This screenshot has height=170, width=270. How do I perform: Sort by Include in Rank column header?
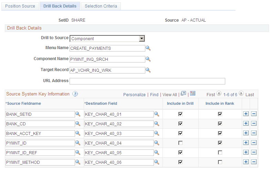pyautogui.click(x=220, y=103)
